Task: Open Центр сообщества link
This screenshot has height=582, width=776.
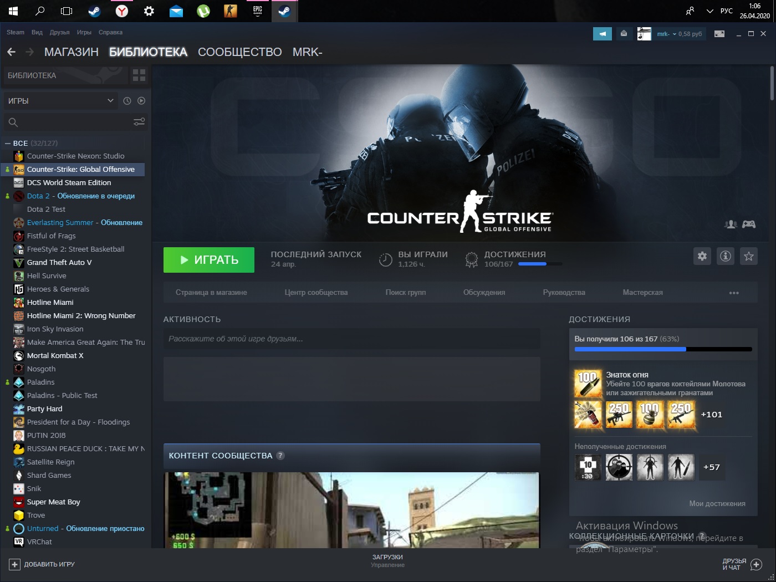Action: [x=316, y=293]
